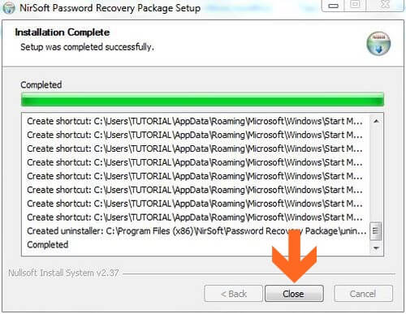The height and width of the screenshot is (314, 406).
Task: Click the log list scroll up arrow
Action: (x=376, y=122)
